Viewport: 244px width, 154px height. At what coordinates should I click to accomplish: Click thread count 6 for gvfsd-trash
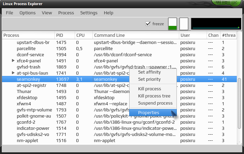[223, 67]
